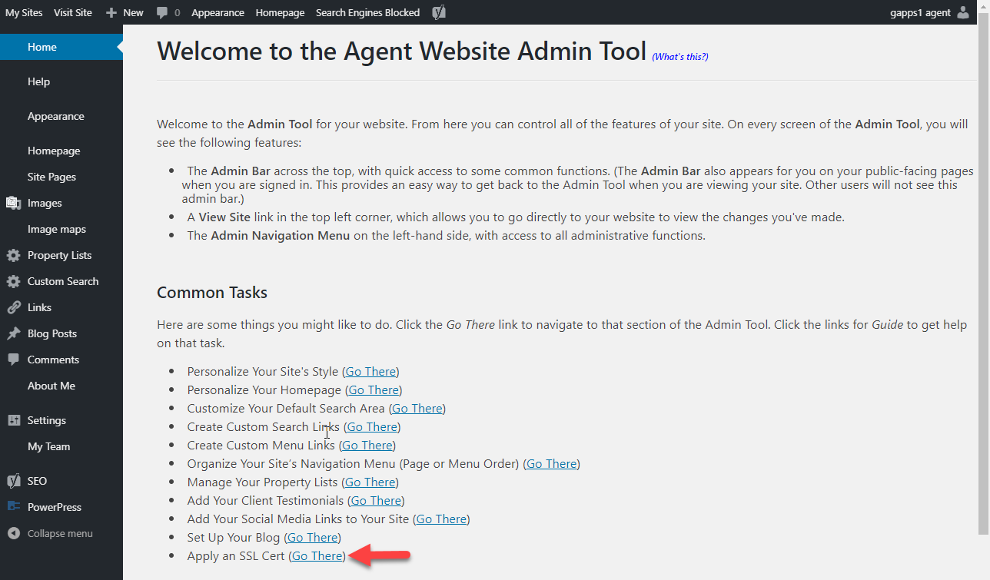The width and height of the screenshot is (990, 580).
Task: Open the New content dropdown in admin bar
Action: (125, 12)
